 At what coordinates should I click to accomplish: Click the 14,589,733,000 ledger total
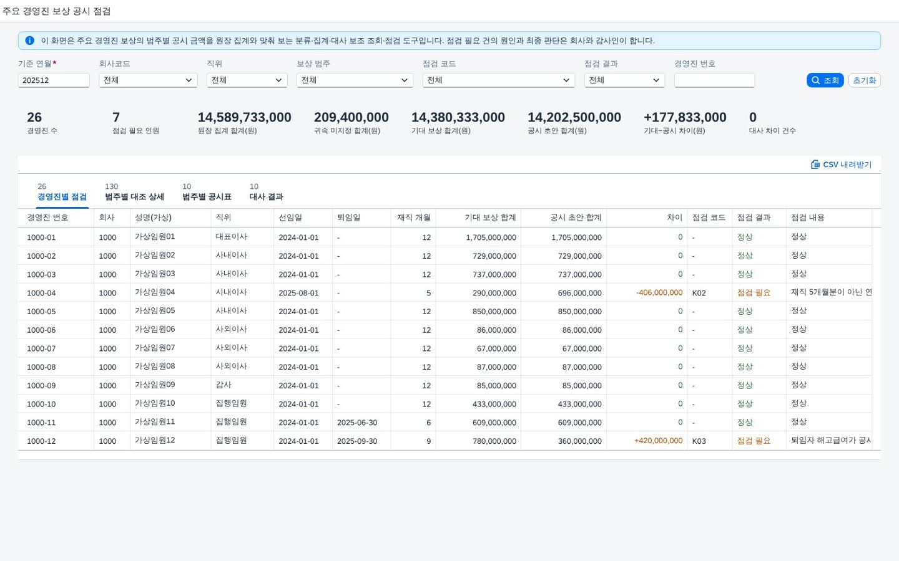244,117
